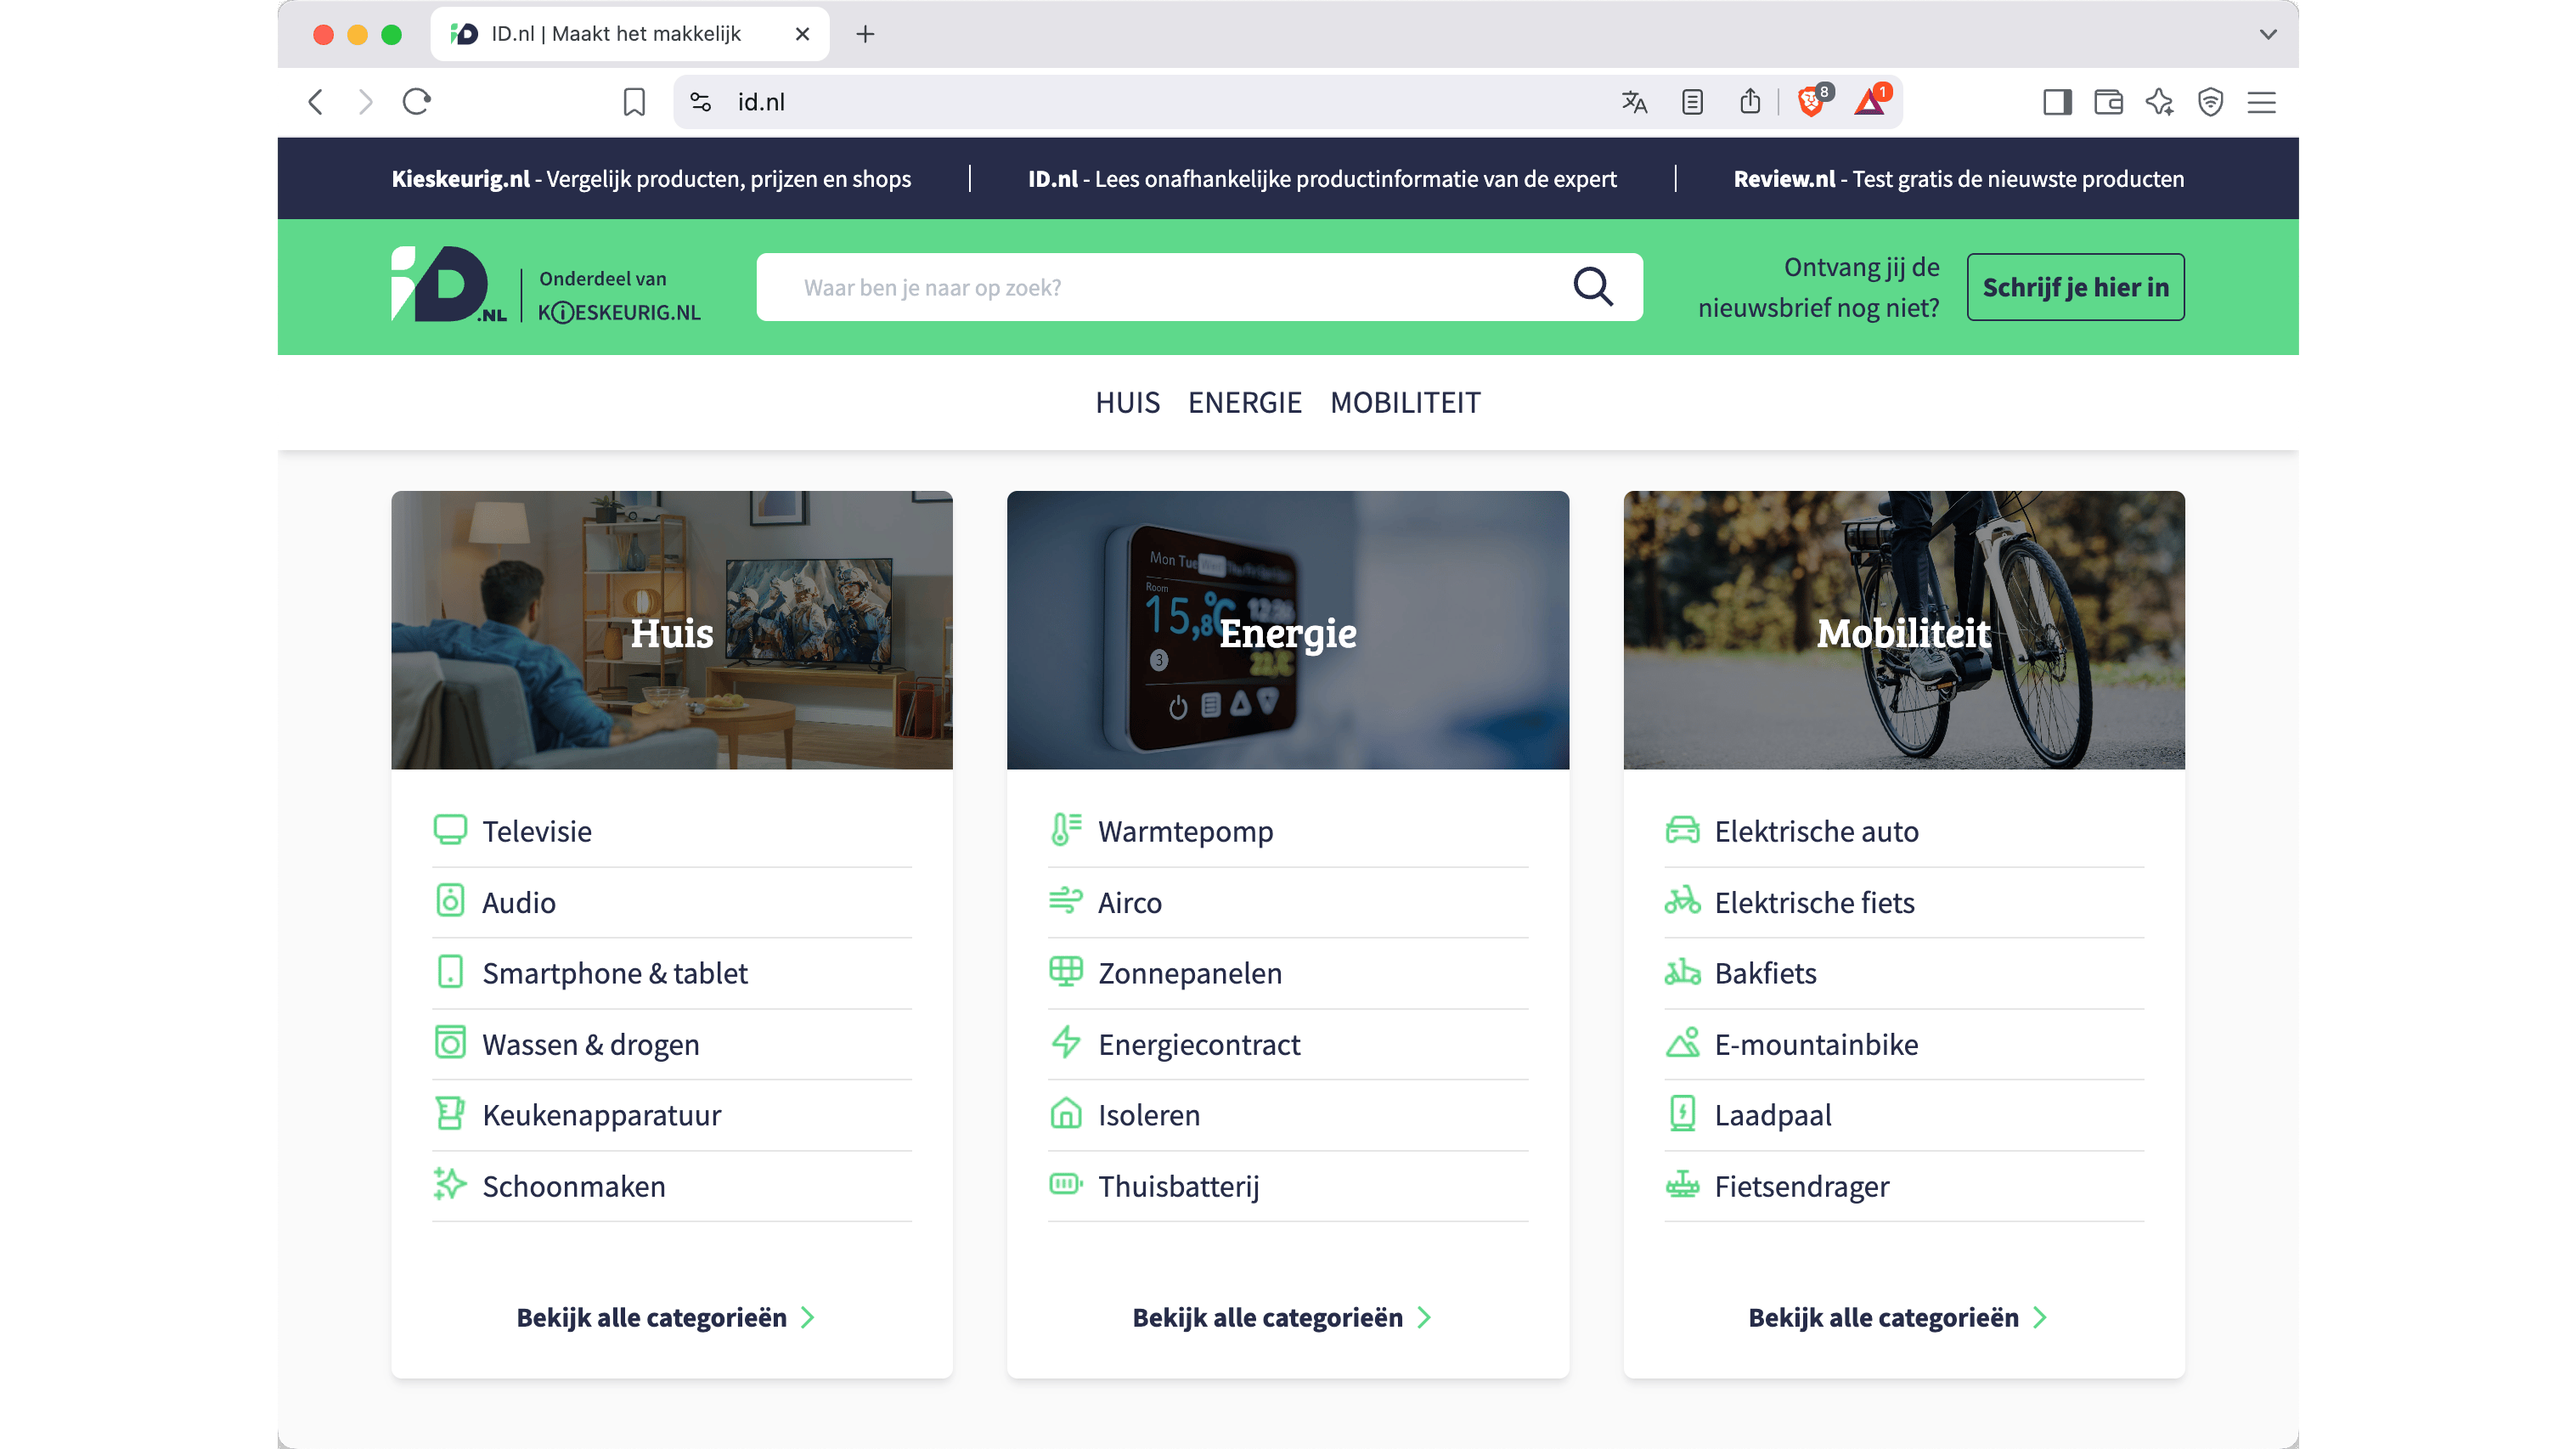Open the Brave Shields lion icon

click(x=1810, y=101)
